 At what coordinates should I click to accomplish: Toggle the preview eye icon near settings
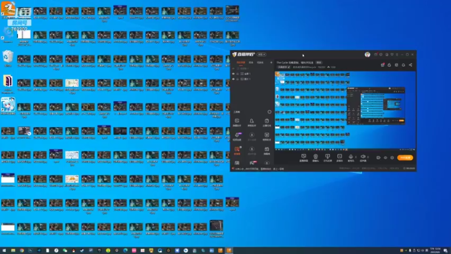click(x=386, y=158)
